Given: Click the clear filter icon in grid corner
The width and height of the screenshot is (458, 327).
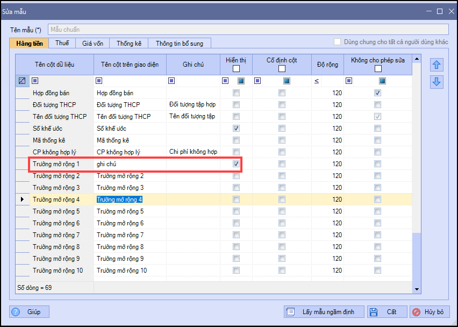Looking at the screenshot, I should coord(22,81).
